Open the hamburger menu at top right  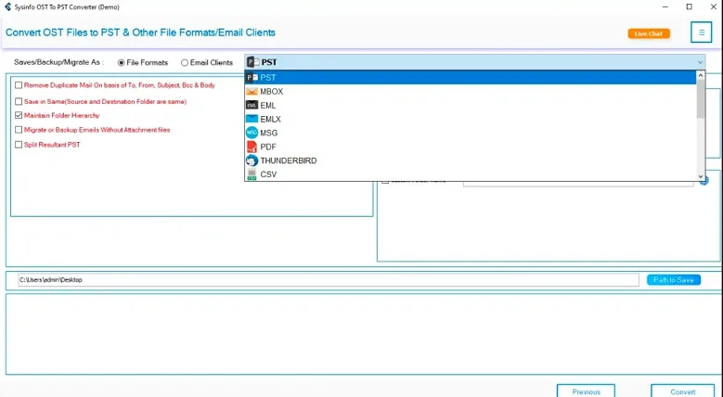point(702,32)
